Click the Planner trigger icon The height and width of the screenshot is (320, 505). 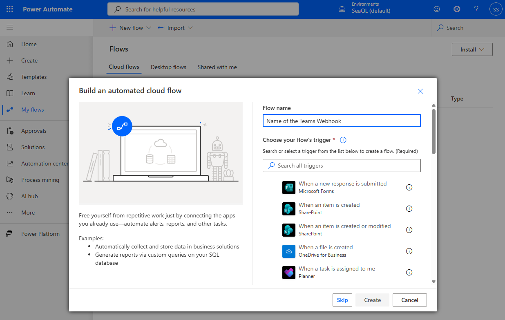click(288, 273)
